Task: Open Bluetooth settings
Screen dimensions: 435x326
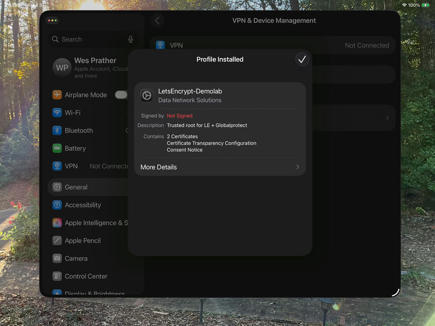Action: 88,130
